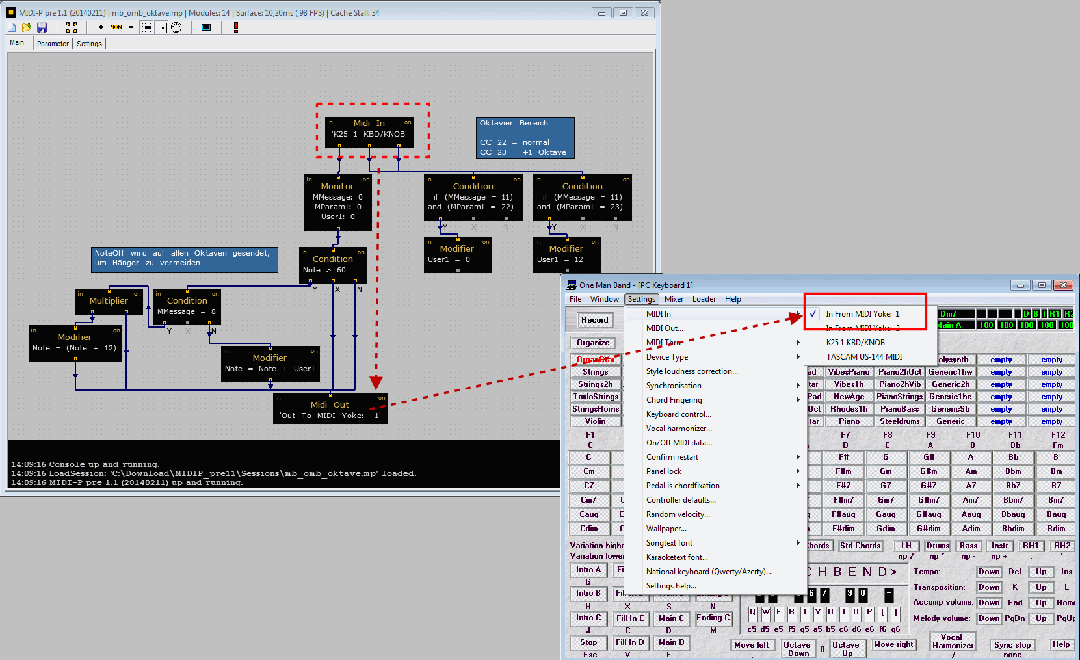
Task: Toggle 'on' switch of the Monitor module
Action: click(366, 179)
